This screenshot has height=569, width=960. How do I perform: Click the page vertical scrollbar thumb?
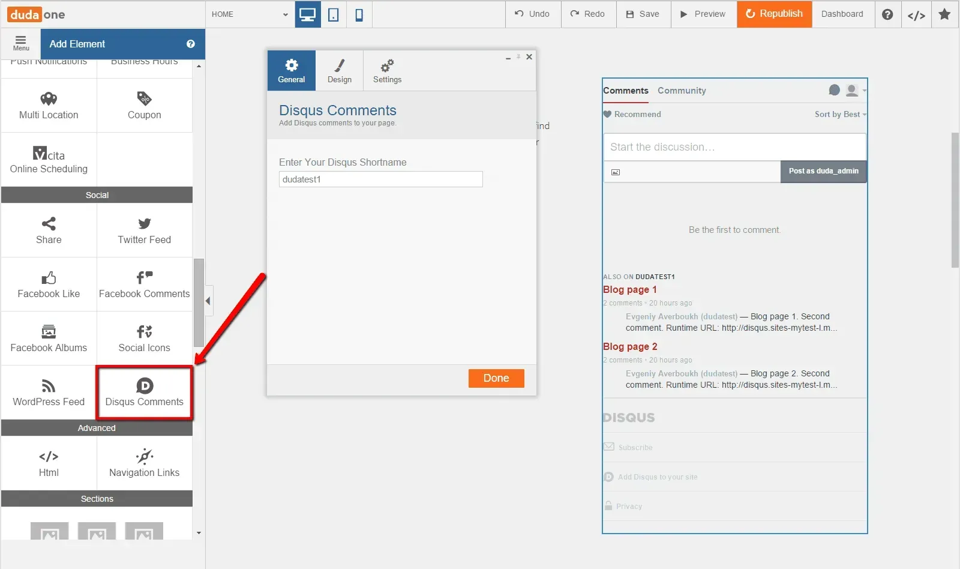[955, 200]
